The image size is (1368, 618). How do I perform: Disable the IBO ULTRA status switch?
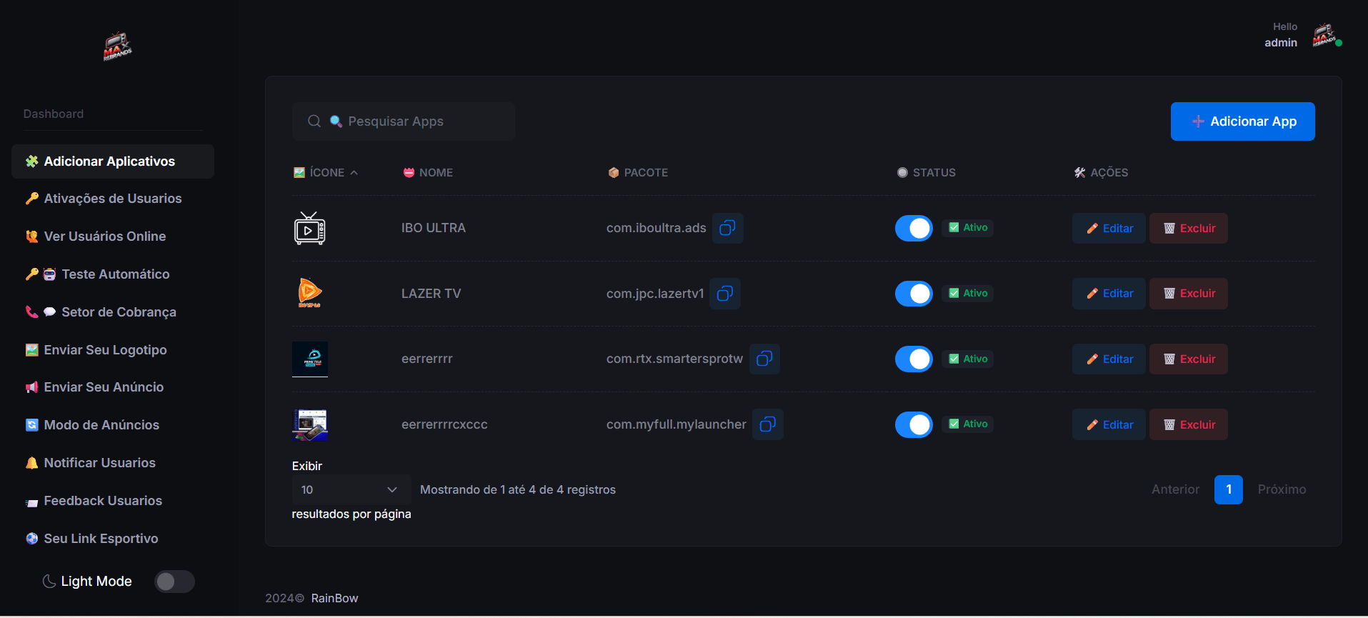pyautogui.click(x=914, y=229)
